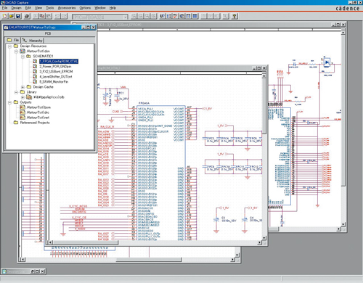Click the Design Rules Check toolbar icon
This screenshot has height=283, width=363.
click(x=175, y=16)
